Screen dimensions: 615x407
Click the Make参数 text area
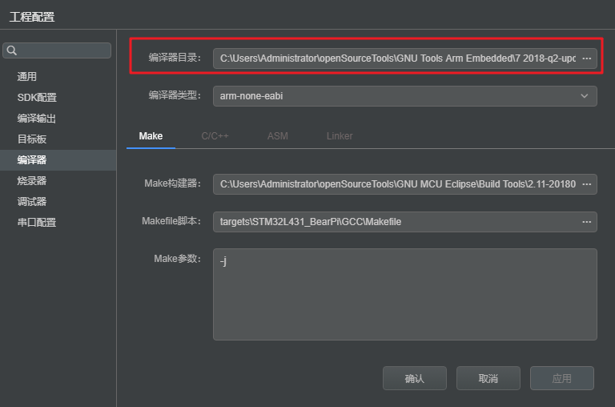click(x=404, y=294)
